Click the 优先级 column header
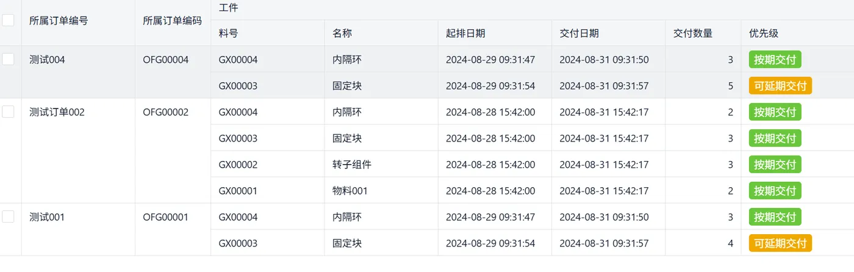This screenshot has width=854, height=272. tap(764, 34)
